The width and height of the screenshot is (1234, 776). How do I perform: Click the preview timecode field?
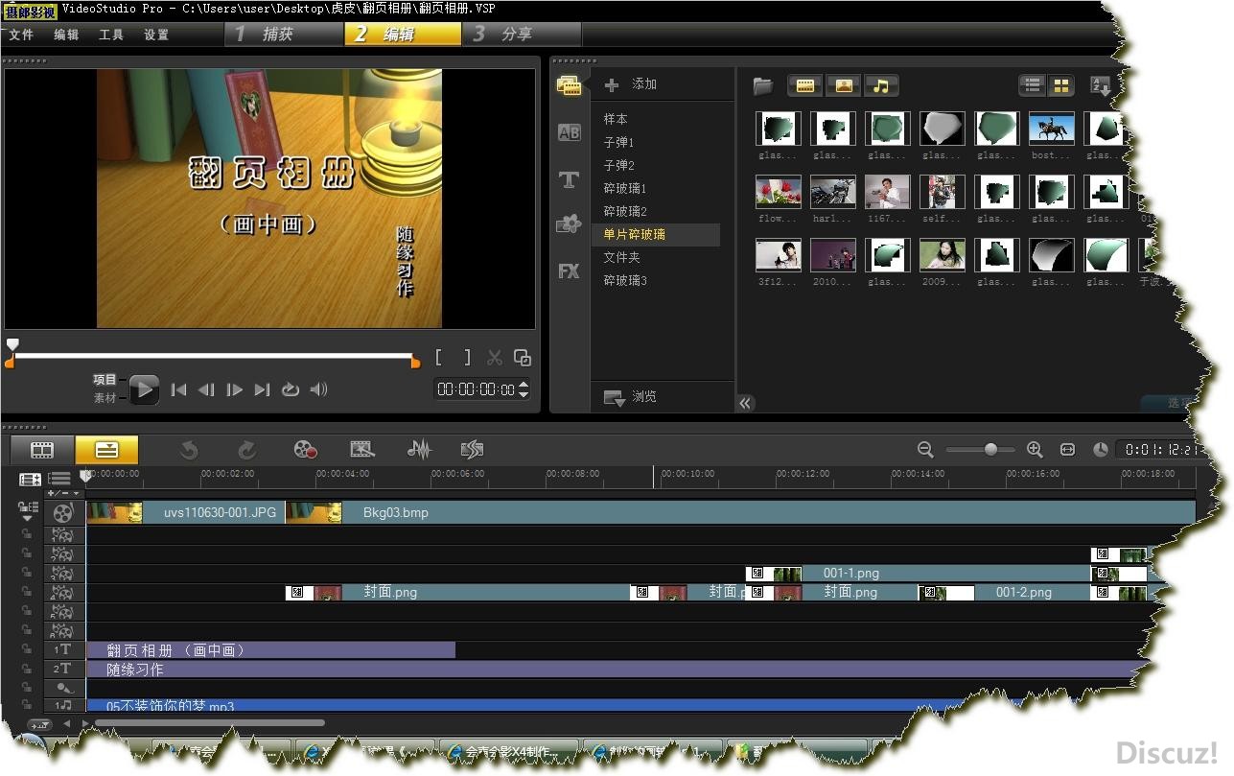pyautogui.click(x=477, y=389)
